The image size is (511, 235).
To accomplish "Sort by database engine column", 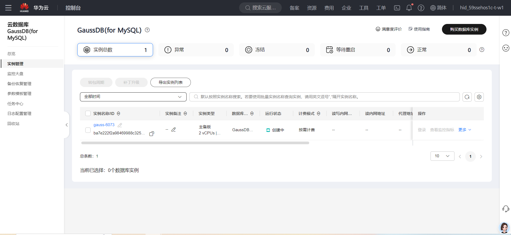I will point(252,114).
